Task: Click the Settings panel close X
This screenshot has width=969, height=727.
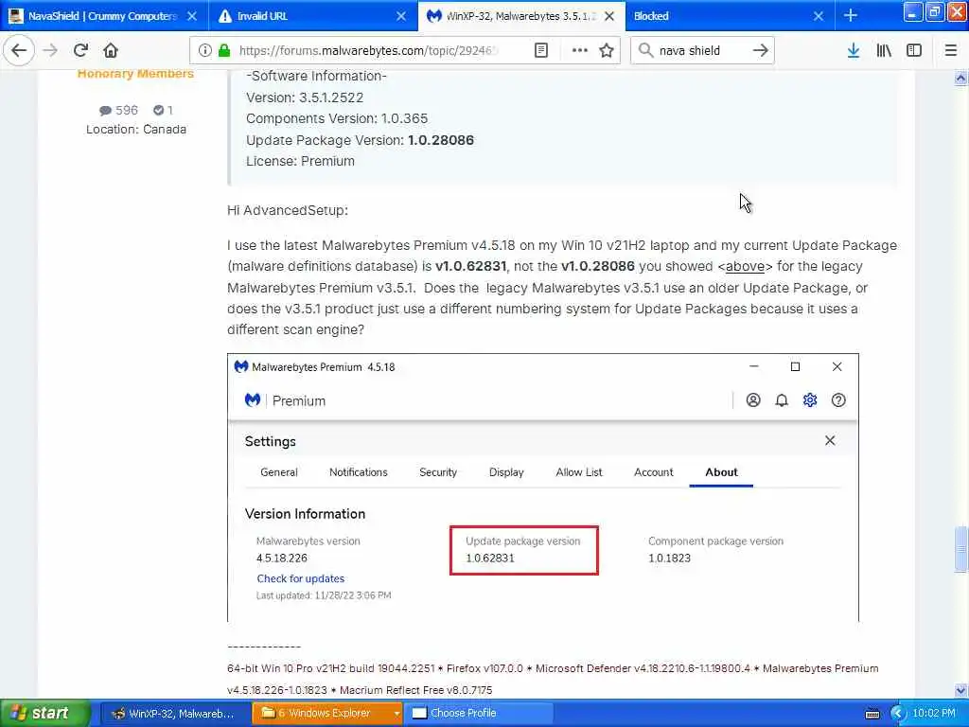Action: click(x=830, y=440)
